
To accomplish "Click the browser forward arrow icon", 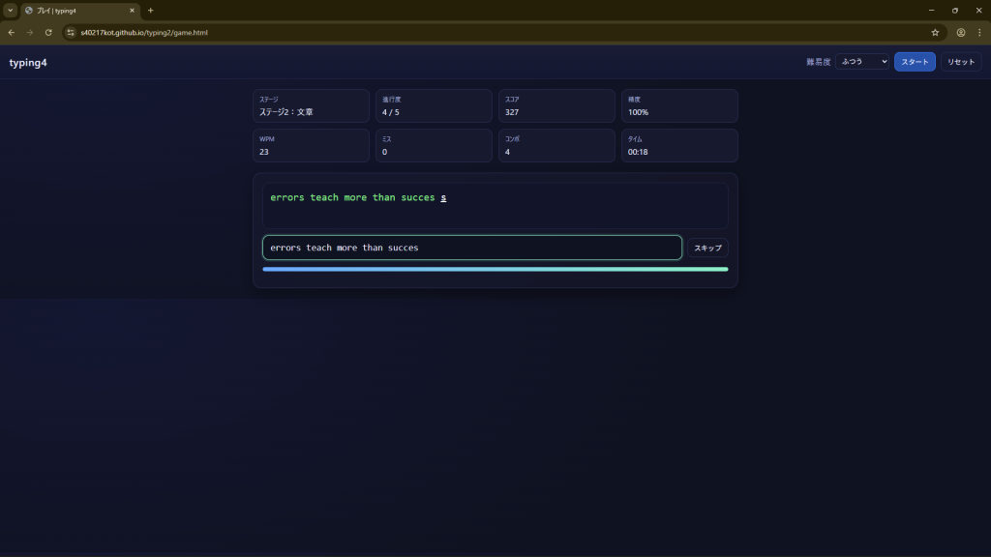I will point(29,32).
